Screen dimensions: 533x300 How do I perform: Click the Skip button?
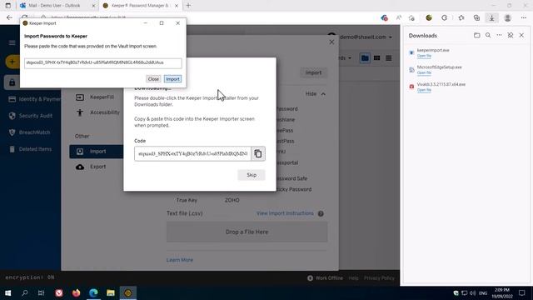[252, 175]
